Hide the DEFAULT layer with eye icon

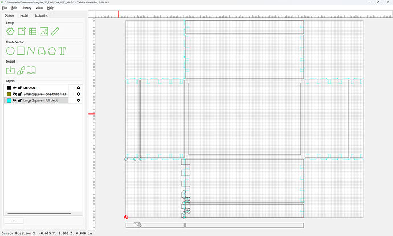point(14,88)
